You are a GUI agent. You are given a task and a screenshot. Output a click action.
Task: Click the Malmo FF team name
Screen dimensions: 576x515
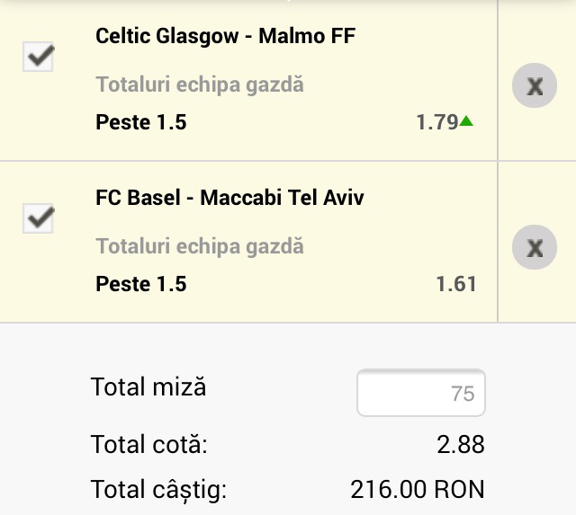pos(307,36)
